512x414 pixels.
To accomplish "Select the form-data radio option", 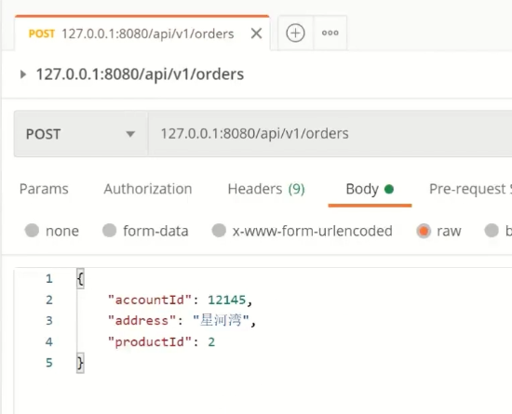I will (110, 231).
